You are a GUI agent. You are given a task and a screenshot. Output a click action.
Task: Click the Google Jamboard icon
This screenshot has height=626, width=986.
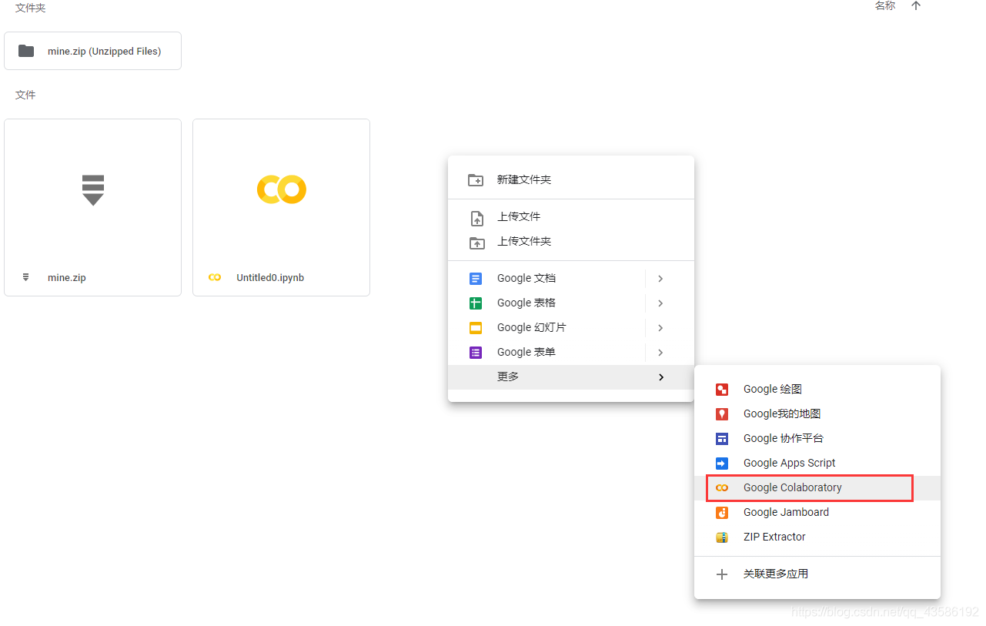click(x=722, y=513)
